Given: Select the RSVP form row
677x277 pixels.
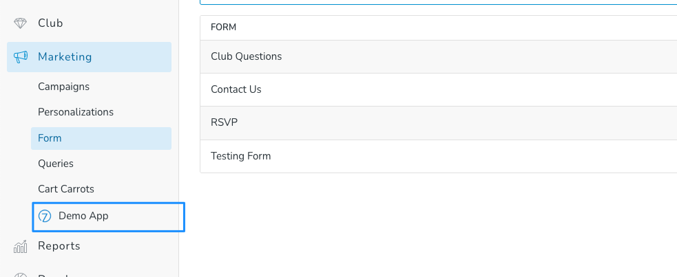Looking at the screenshot, I should (x=438, y=123).
